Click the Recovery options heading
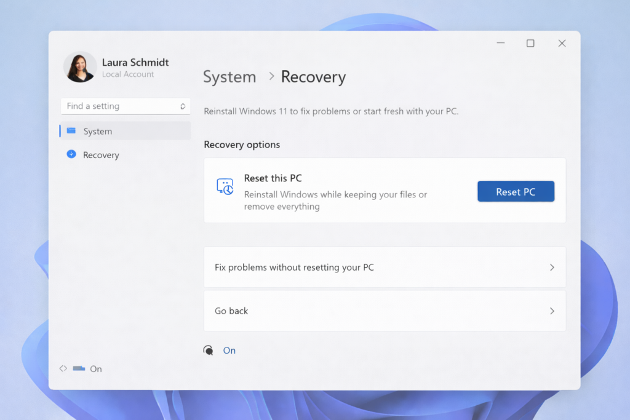 (x=242, y=145)
